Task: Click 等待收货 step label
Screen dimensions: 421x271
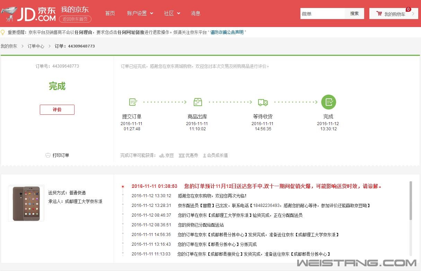Action: click(263, 116)
